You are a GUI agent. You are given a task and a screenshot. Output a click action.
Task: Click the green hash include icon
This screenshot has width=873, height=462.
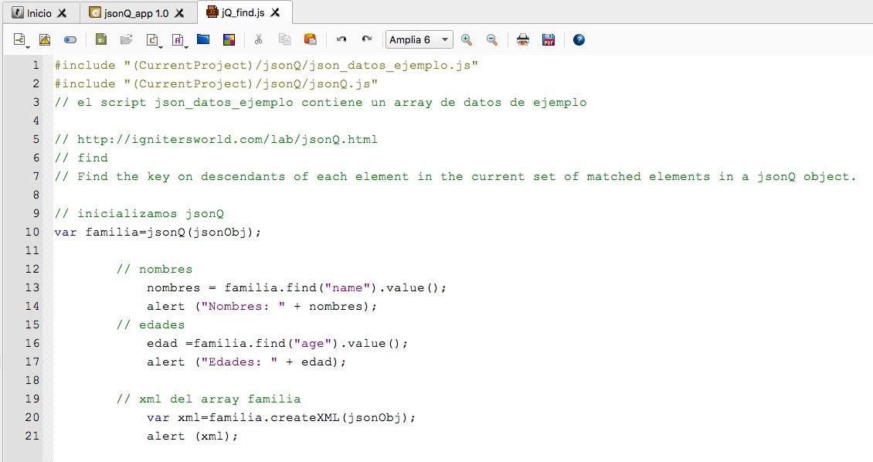coord(100,39)
